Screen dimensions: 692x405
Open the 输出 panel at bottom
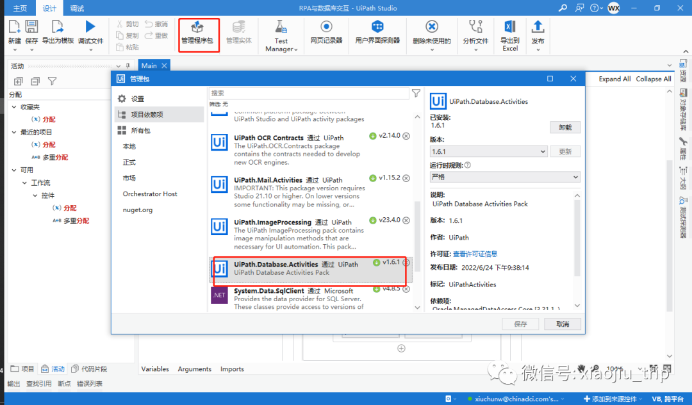click(x=13, y=383)
